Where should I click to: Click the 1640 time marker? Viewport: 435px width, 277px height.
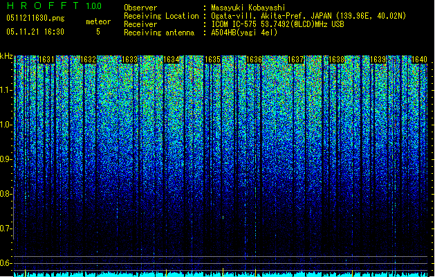tap(419, 60)
